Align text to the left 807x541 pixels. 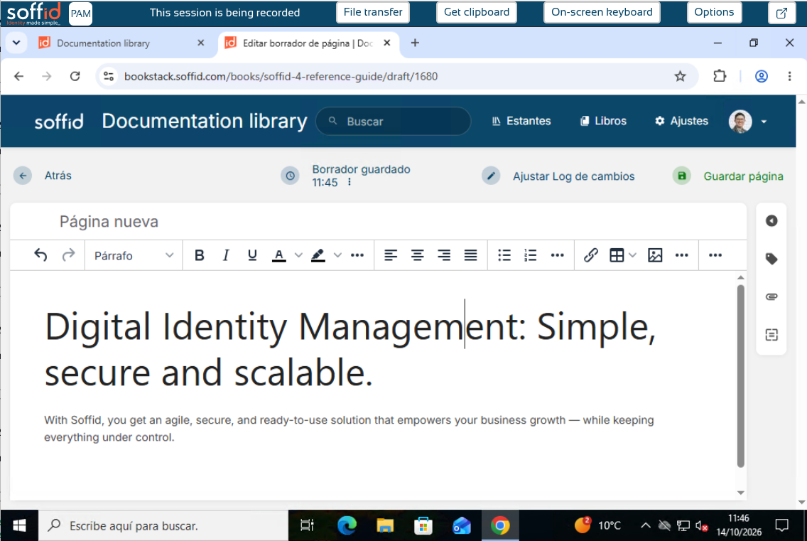tap(391, 255)
